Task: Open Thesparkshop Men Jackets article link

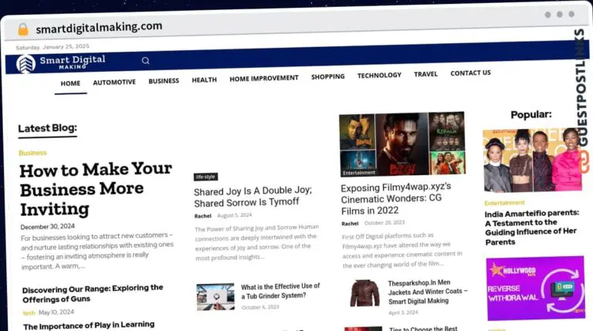Action: tap(432, 292)
